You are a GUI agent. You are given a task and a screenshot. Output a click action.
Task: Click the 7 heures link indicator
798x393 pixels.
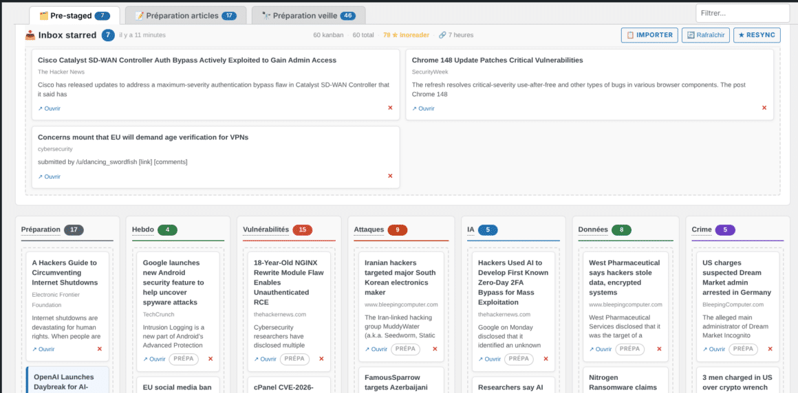(x=456, y=35)
